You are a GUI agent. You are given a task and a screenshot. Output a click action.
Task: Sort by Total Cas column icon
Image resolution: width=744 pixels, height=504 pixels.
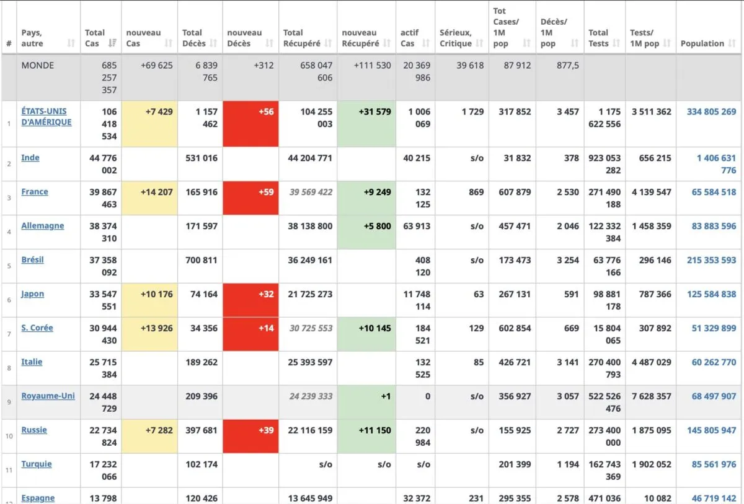(112, 43)
